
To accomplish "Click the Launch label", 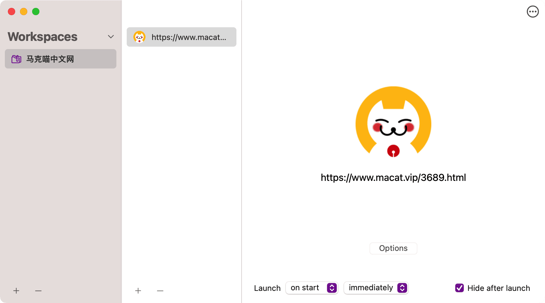I will (267, 288).
